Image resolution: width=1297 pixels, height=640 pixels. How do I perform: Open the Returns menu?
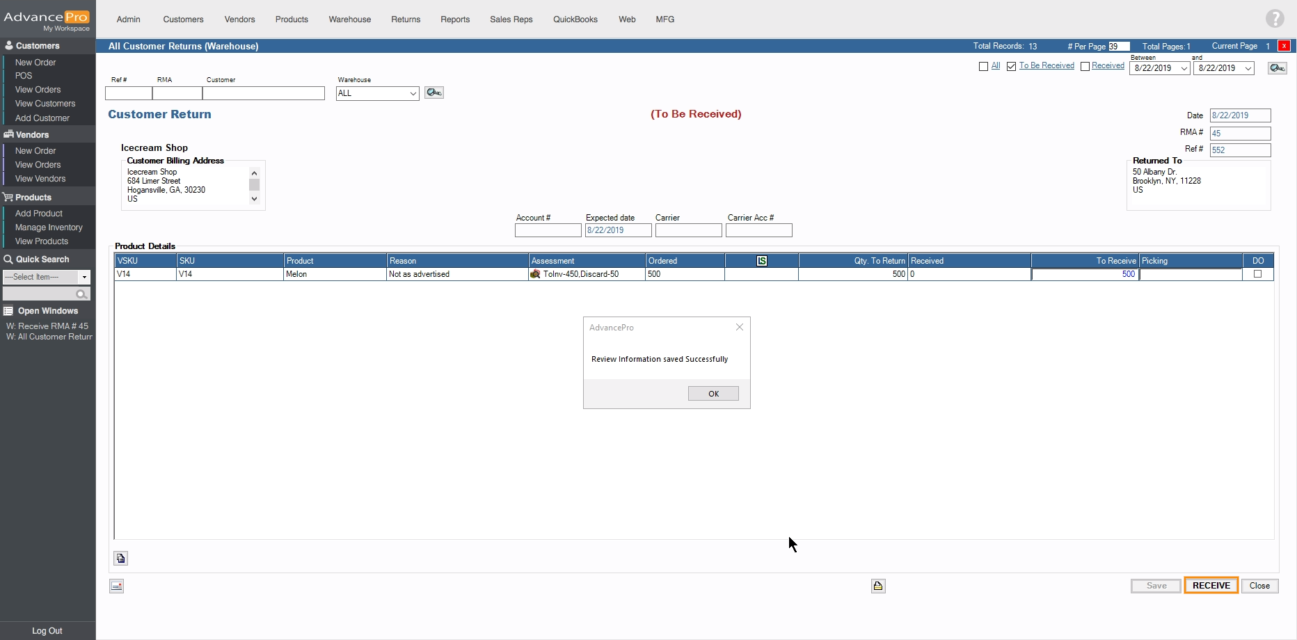click(406, 19)
